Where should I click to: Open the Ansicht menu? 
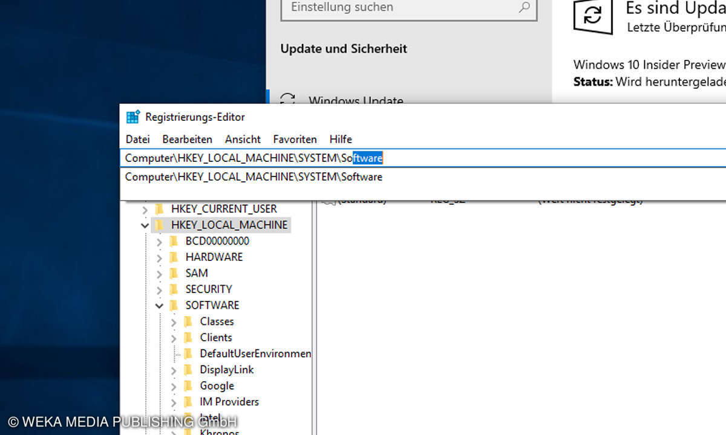click(x=243, y=139)
